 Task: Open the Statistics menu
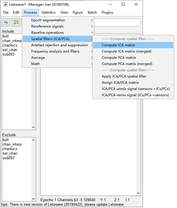pos(49,12)
